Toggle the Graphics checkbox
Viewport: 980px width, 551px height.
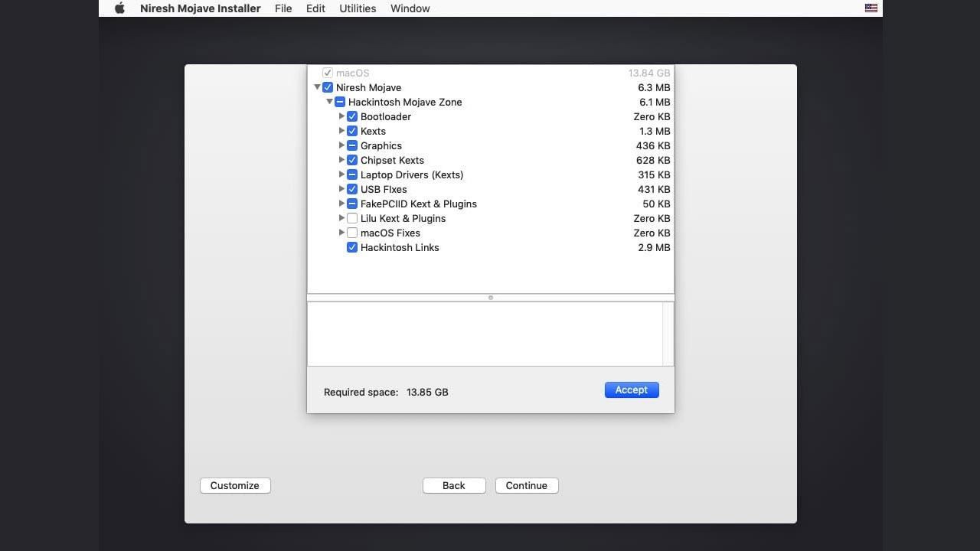click(x=352, y=145)
